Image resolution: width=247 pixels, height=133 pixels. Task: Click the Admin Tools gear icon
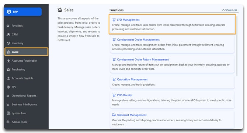[8, 122]
